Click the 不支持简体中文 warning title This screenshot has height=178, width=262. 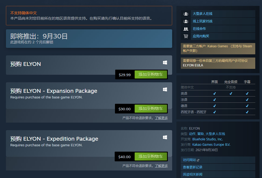coord(23,13)
